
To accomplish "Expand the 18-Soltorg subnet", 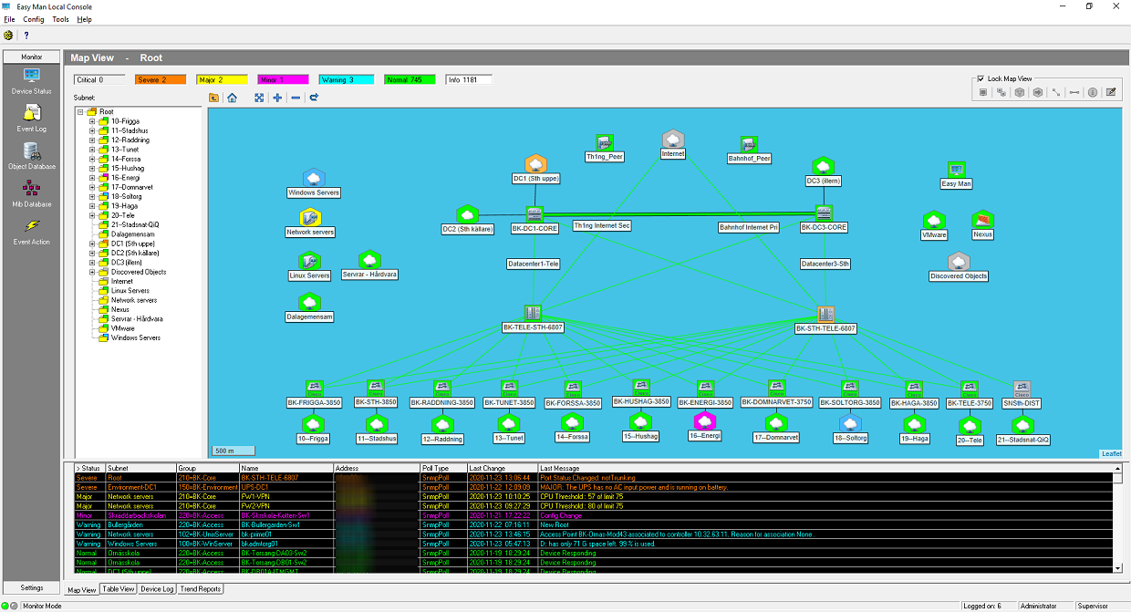I will point(92,197).
